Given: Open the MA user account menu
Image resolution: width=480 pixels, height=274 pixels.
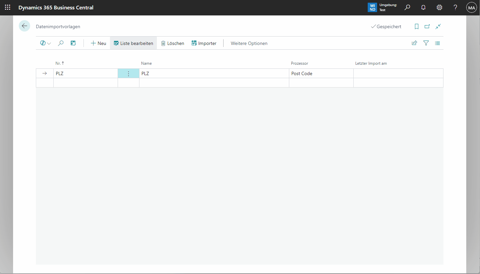Looking at the screenshot, I should [x=471, y=7].
